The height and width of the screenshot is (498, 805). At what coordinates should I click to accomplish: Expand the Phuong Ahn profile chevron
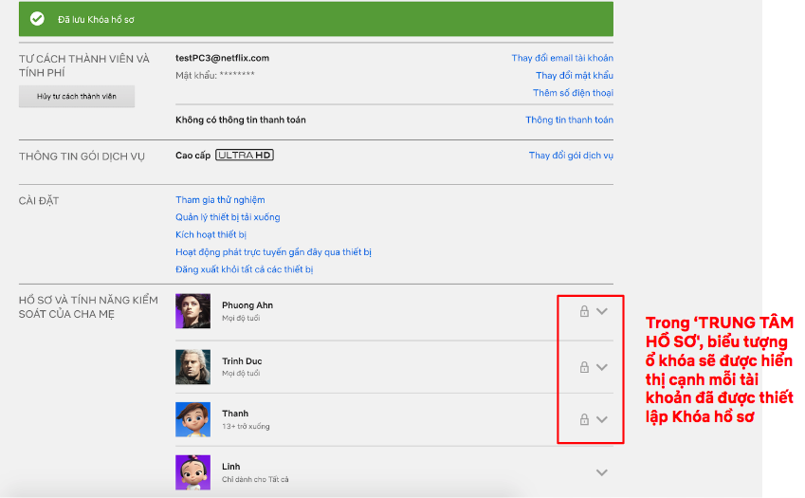602,311
